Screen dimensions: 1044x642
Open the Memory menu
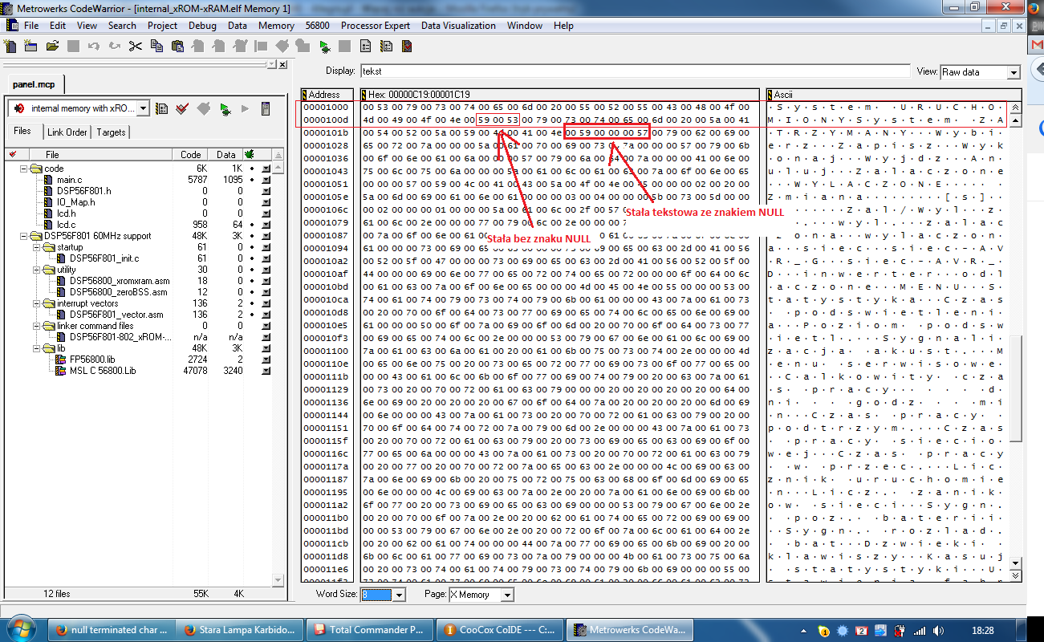tap(276, 26)
